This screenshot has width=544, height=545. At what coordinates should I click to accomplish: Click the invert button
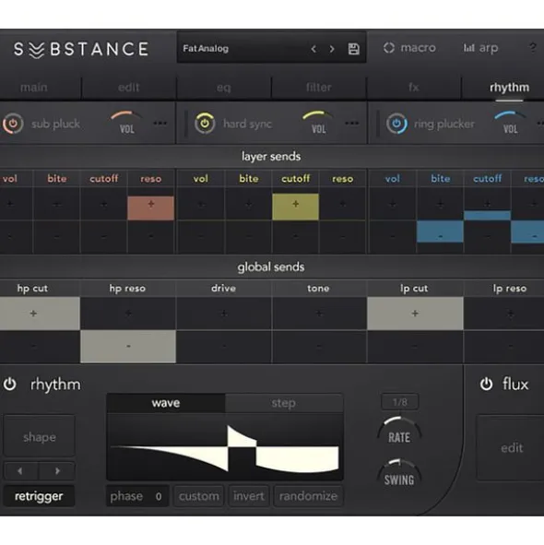pyautogui.click(x=249, y=496)
